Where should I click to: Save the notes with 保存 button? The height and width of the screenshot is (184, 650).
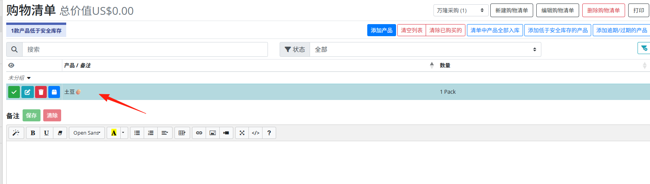[32, 116]
